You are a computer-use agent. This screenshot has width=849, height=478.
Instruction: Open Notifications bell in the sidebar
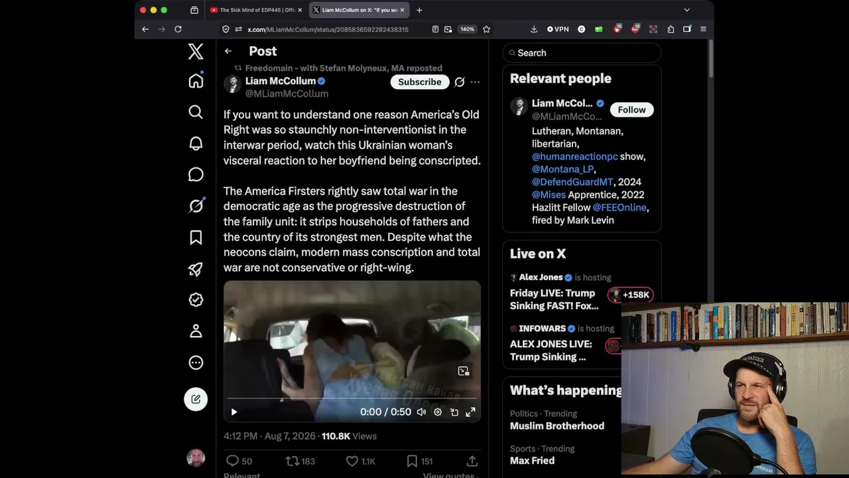196,143
